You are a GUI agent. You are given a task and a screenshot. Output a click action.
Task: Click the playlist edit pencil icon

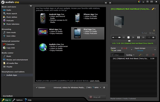pos(140,55)
